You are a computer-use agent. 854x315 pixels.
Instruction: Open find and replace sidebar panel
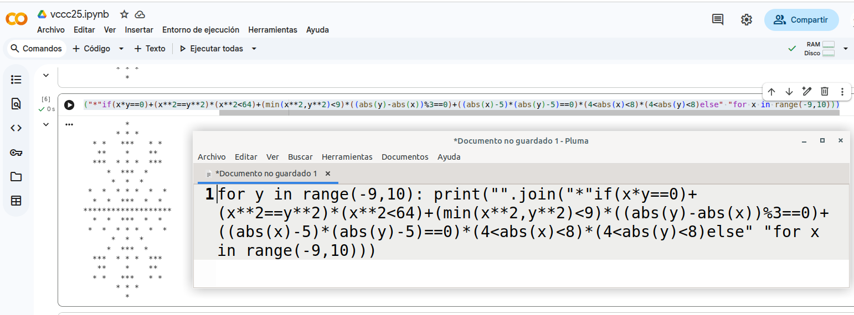click(16, 104)
